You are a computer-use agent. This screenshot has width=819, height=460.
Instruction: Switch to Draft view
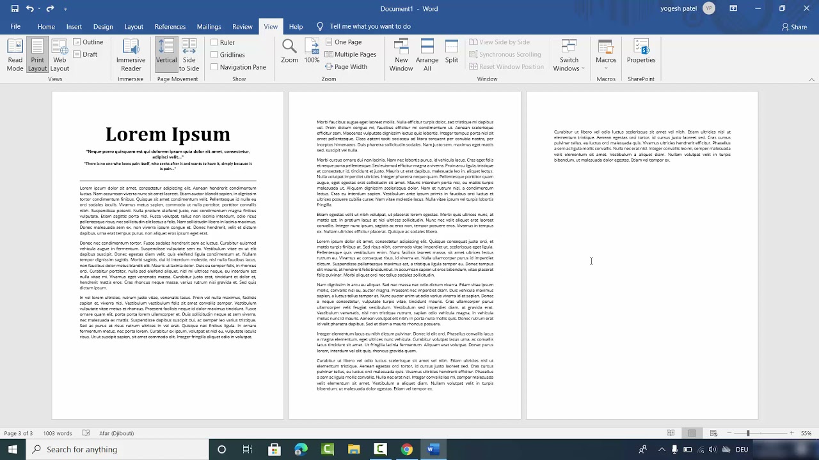tap(85, 54)
